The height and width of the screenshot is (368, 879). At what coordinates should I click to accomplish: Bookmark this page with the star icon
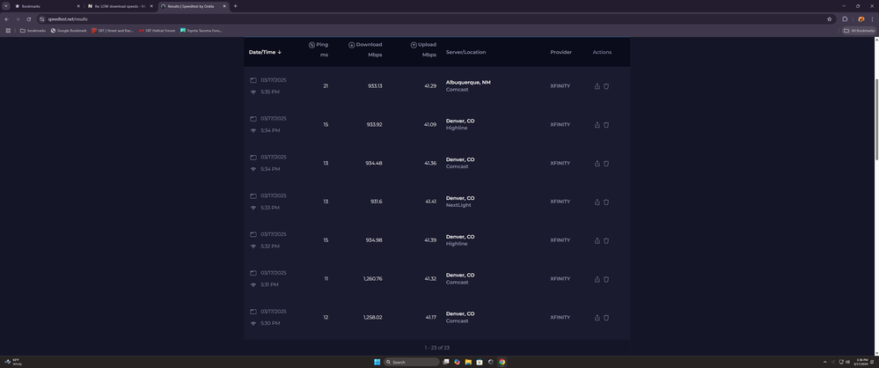829,18
